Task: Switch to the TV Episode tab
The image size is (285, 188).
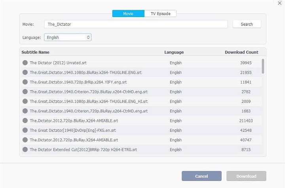Action: coord(160,13)
